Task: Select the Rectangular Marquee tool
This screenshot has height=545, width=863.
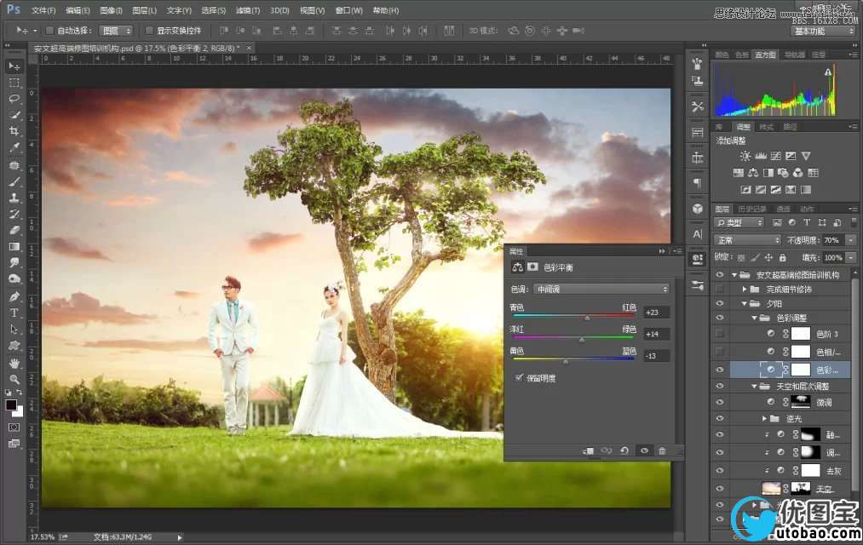Action: pyautogui.click(x=14, y=83)
